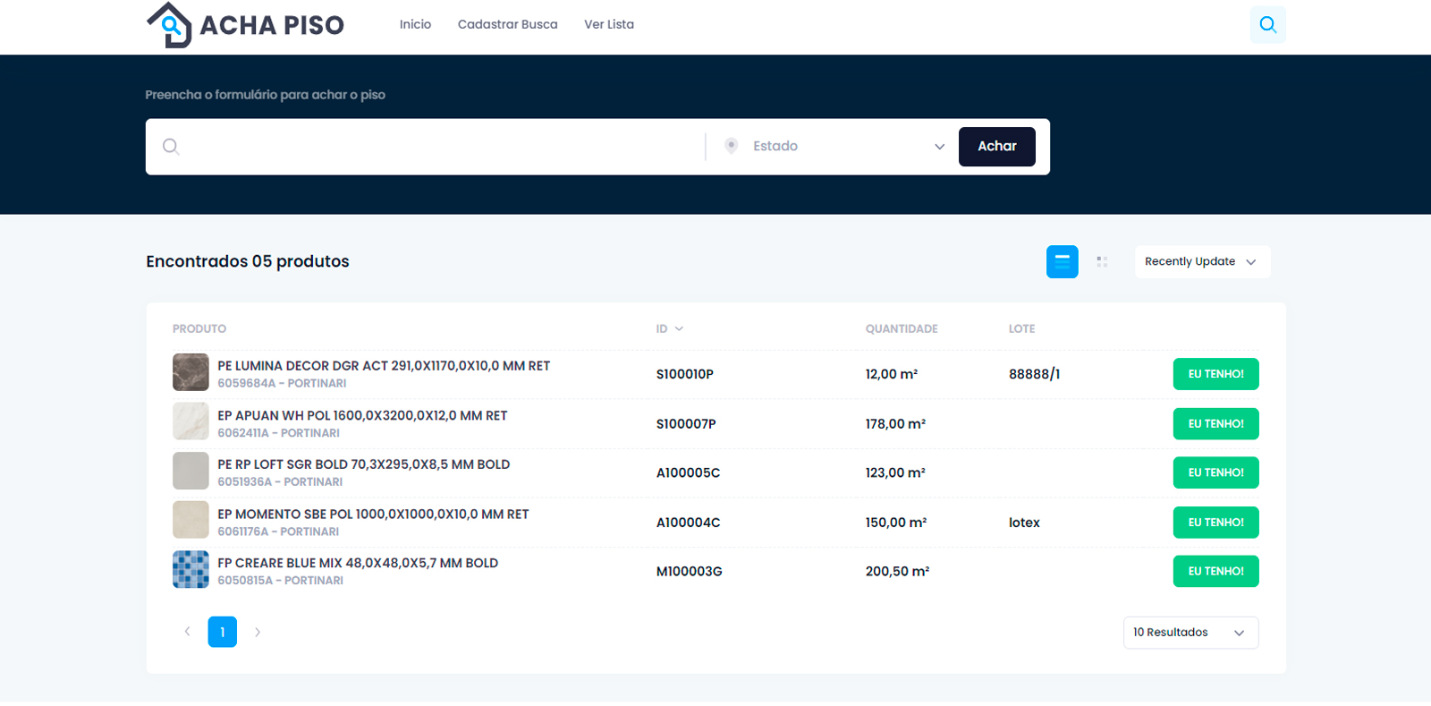Click EU TENHO! for PE LUMINA DECOR
This screenshot has width=1431, height=706.
tap(1215, 374)
